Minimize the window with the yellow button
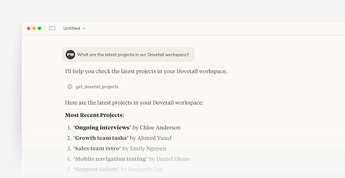Screen dimensions: 345x178 (34, 28)
